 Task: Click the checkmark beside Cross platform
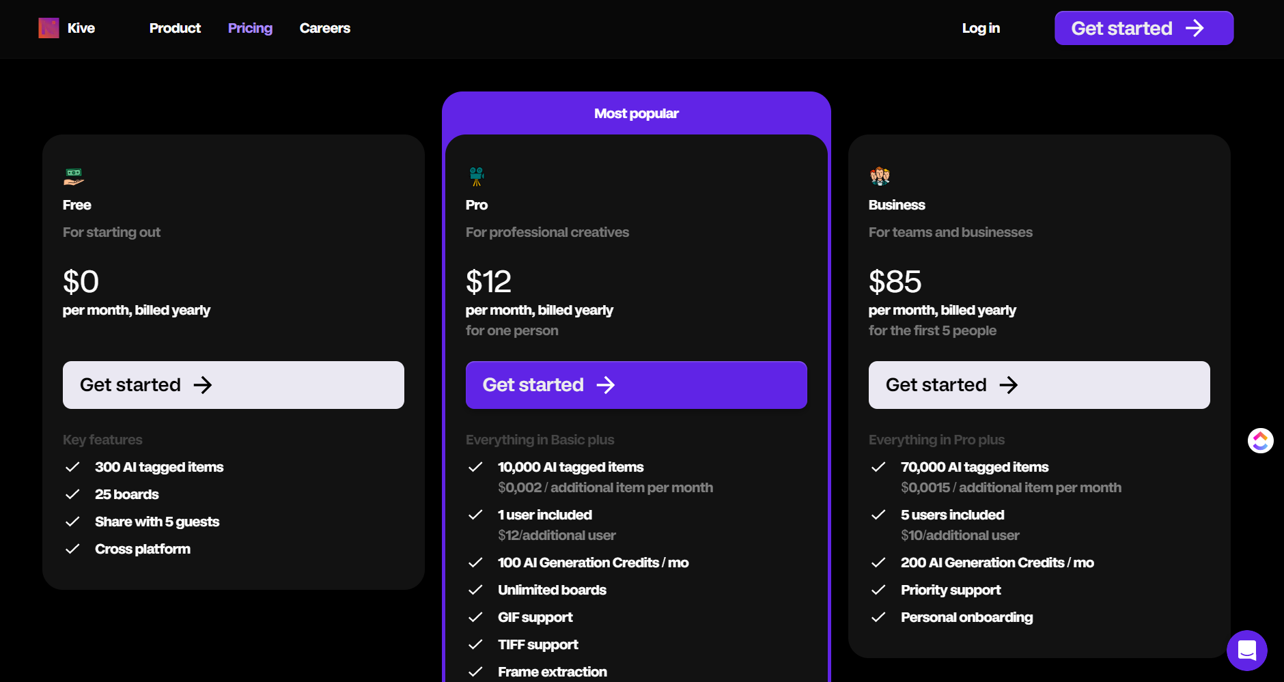coord(72,549)
